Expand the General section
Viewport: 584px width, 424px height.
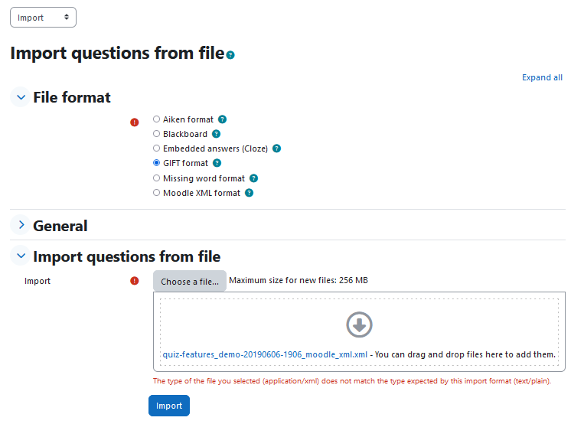click(21, 225)
